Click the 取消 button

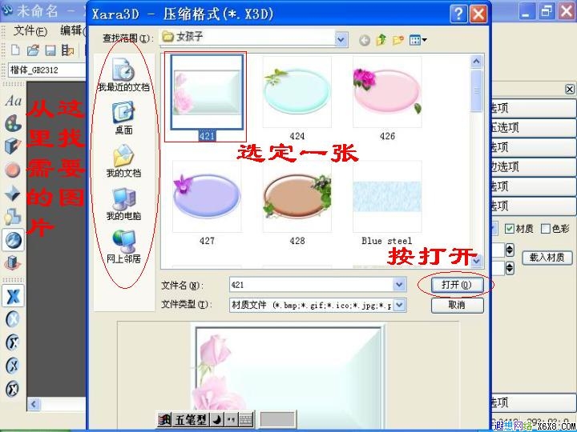(457, 305)
